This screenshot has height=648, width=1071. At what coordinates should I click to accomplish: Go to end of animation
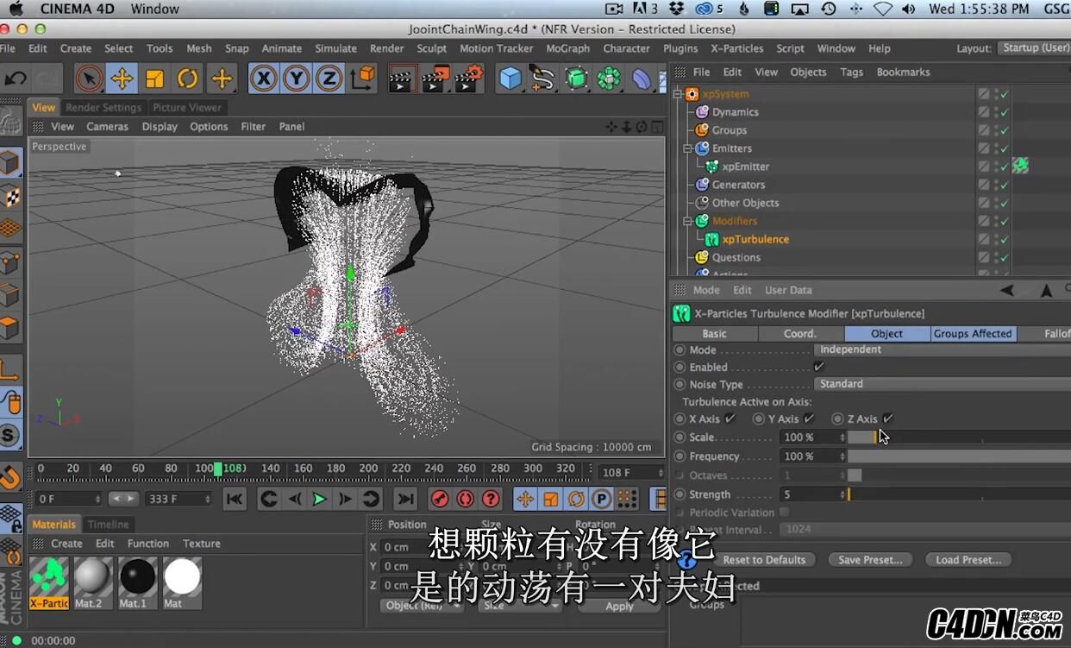(404, 499)
